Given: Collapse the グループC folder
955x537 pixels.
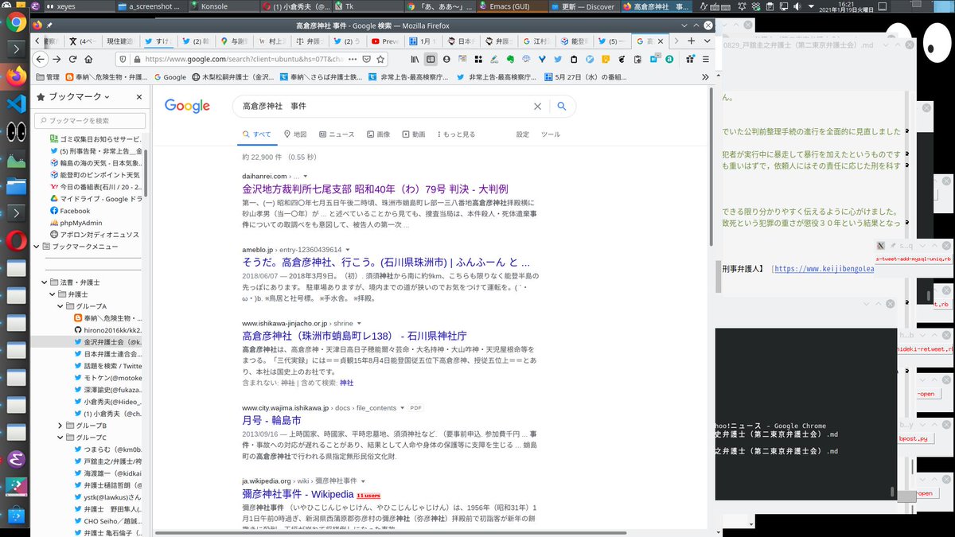Looking at the screenshot, I should tap(60, 438).
